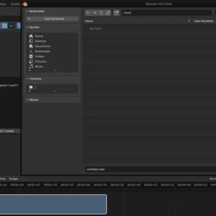Sort files by the Name column

tap(89, 21)
